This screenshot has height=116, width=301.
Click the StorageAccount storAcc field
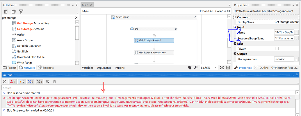pos(284,59)
